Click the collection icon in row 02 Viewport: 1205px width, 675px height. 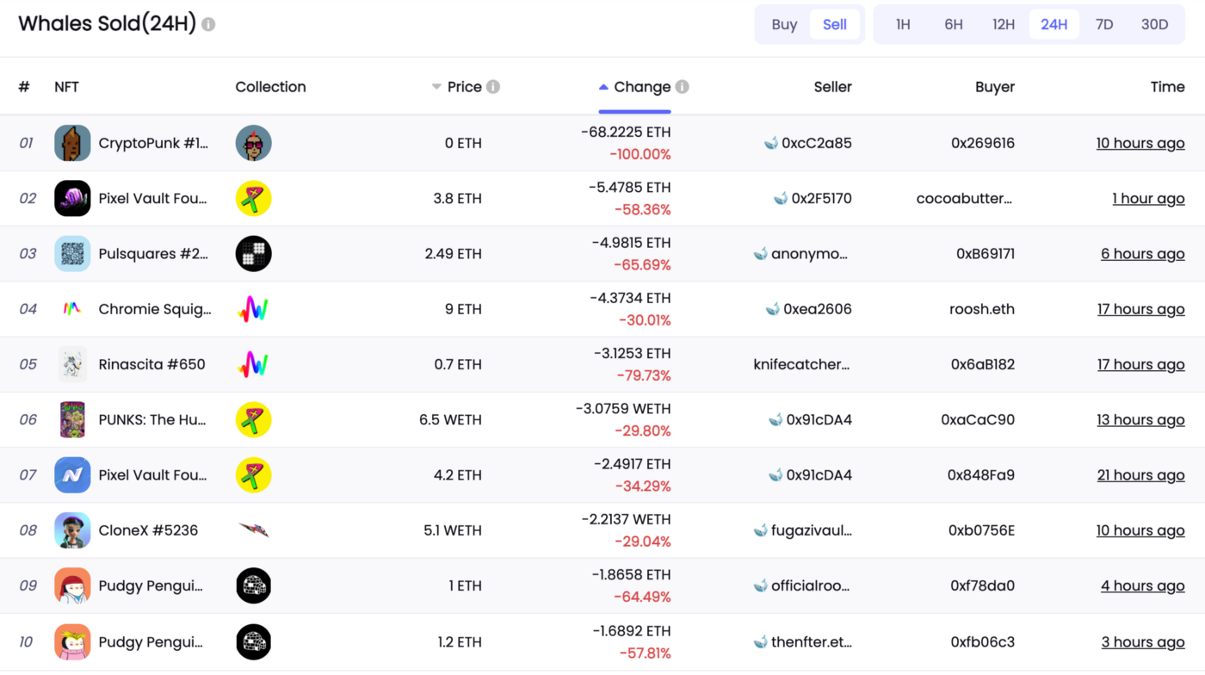pyautogui.click(x=254, y=198)
